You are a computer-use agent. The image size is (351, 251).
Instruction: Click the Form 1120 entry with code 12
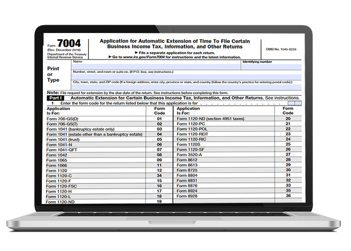click(57, 171)
